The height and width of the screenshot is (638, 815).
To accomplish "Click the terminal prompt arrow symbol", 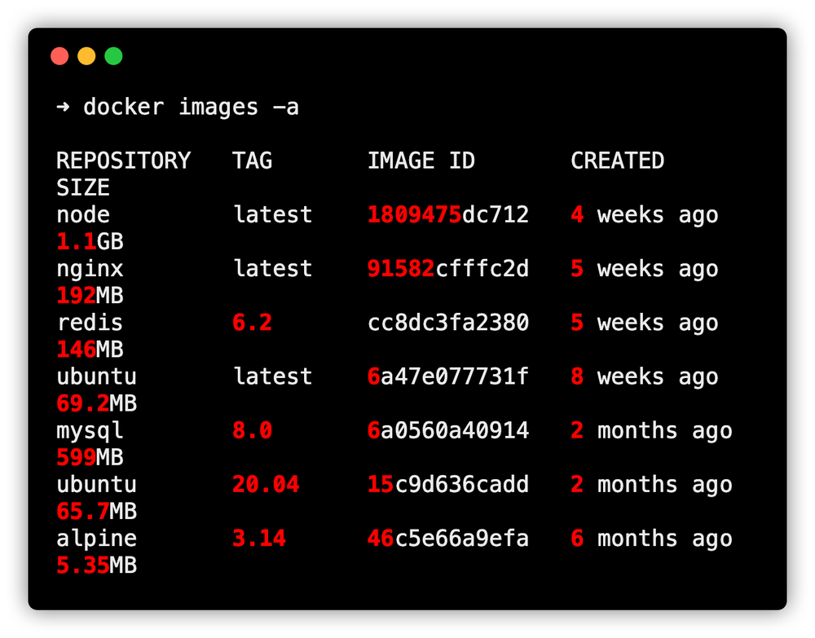I will (63, 107).
